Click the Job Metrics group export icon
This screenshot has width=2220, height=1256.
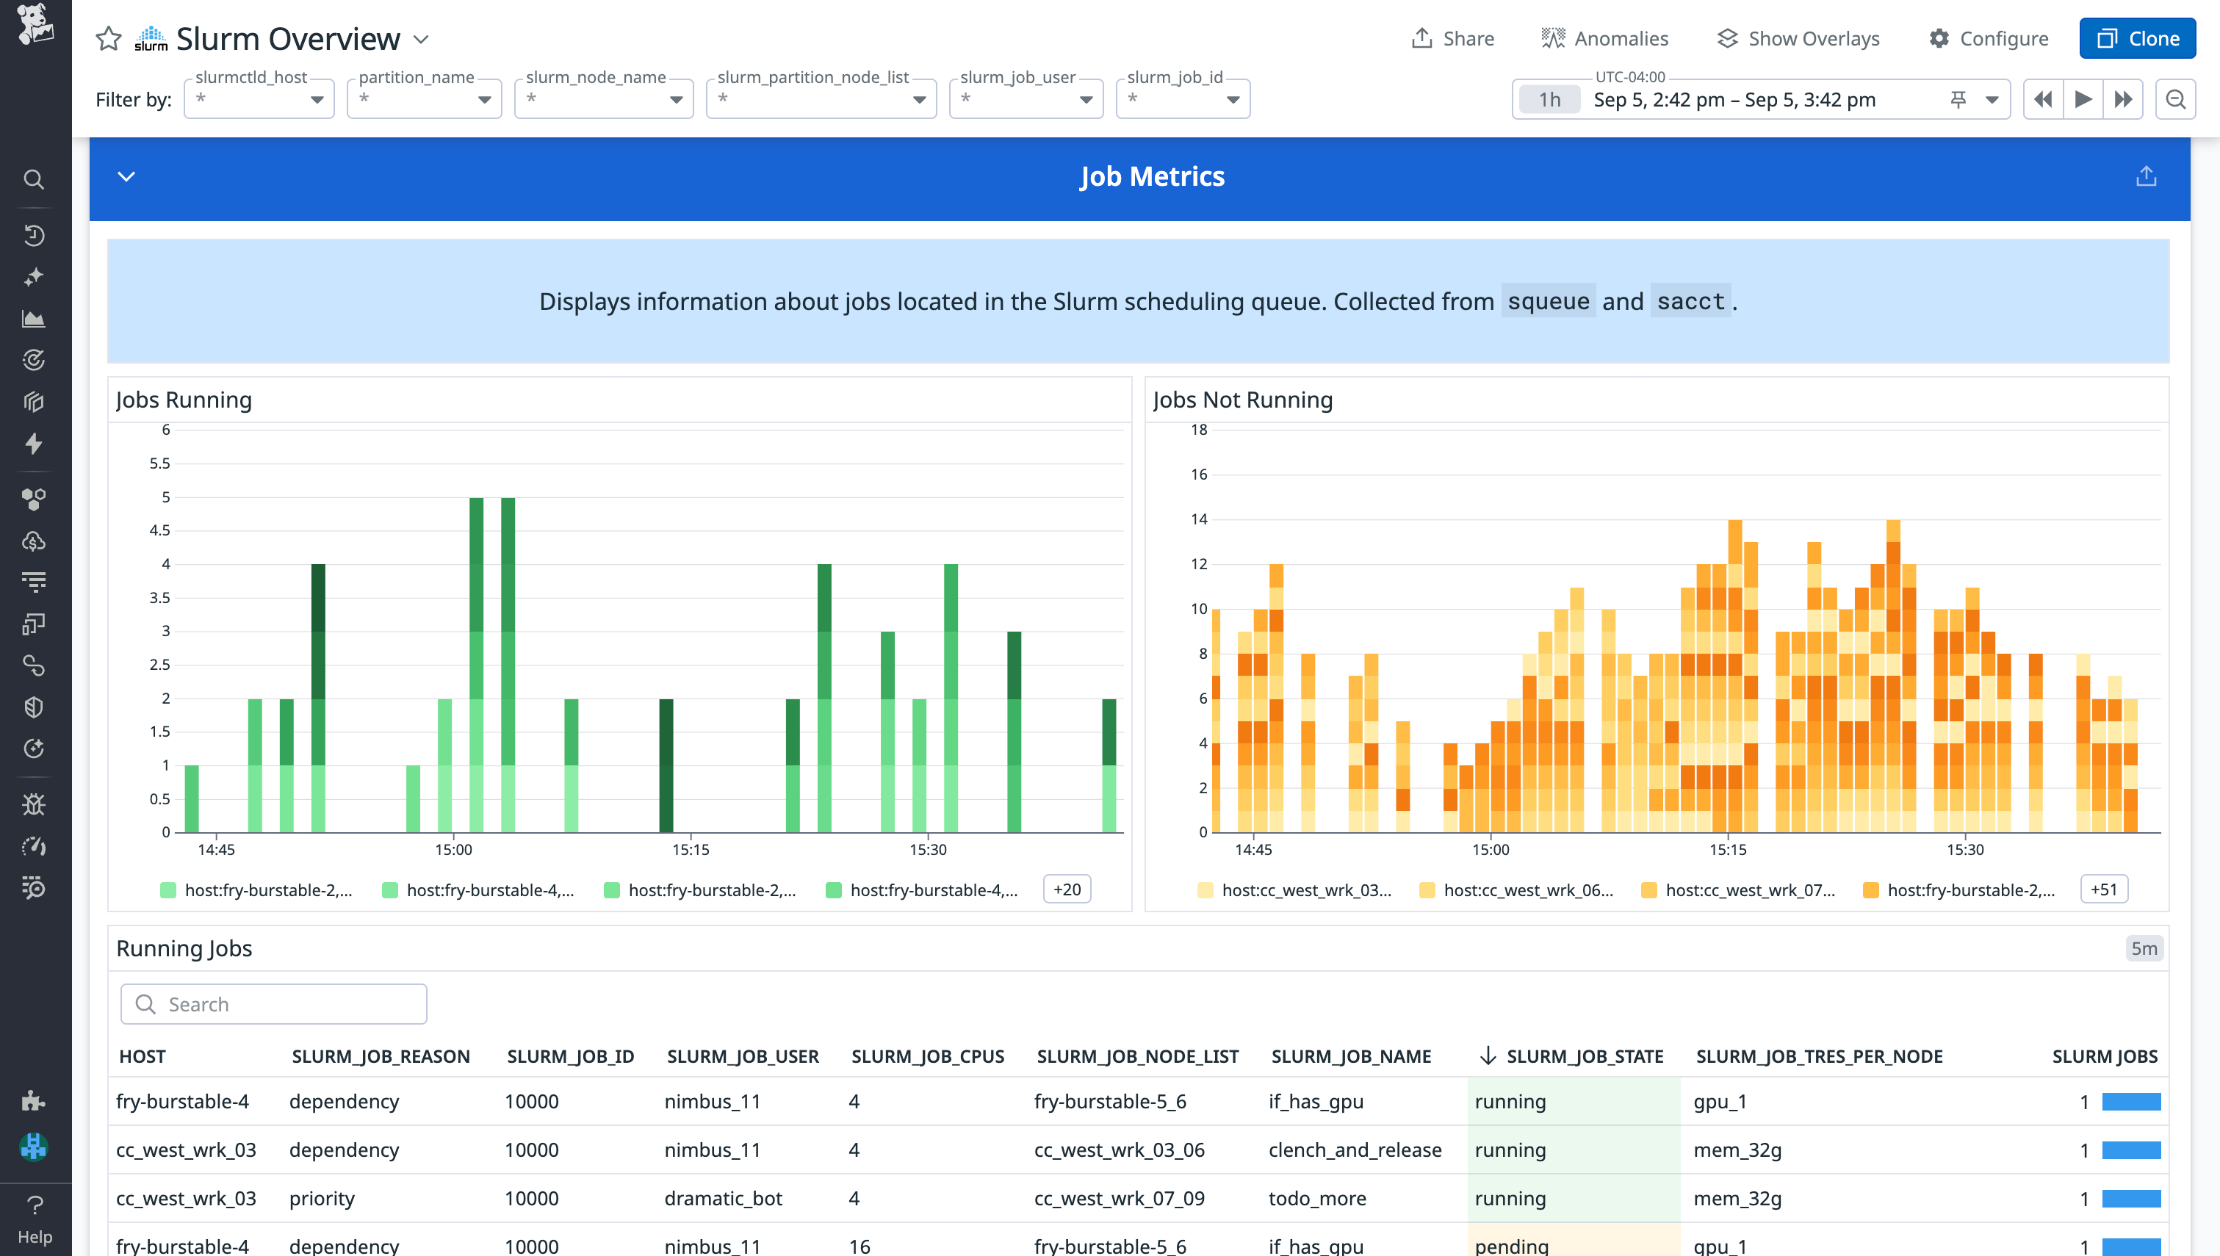coord(2146,177)
